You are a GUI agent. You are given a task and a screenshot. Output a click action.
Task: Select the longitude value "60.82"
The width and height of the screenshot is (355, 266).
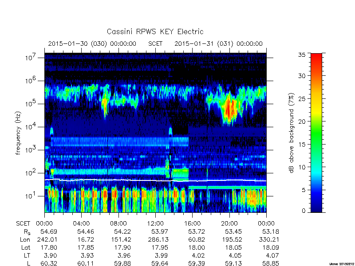[197, 239]
